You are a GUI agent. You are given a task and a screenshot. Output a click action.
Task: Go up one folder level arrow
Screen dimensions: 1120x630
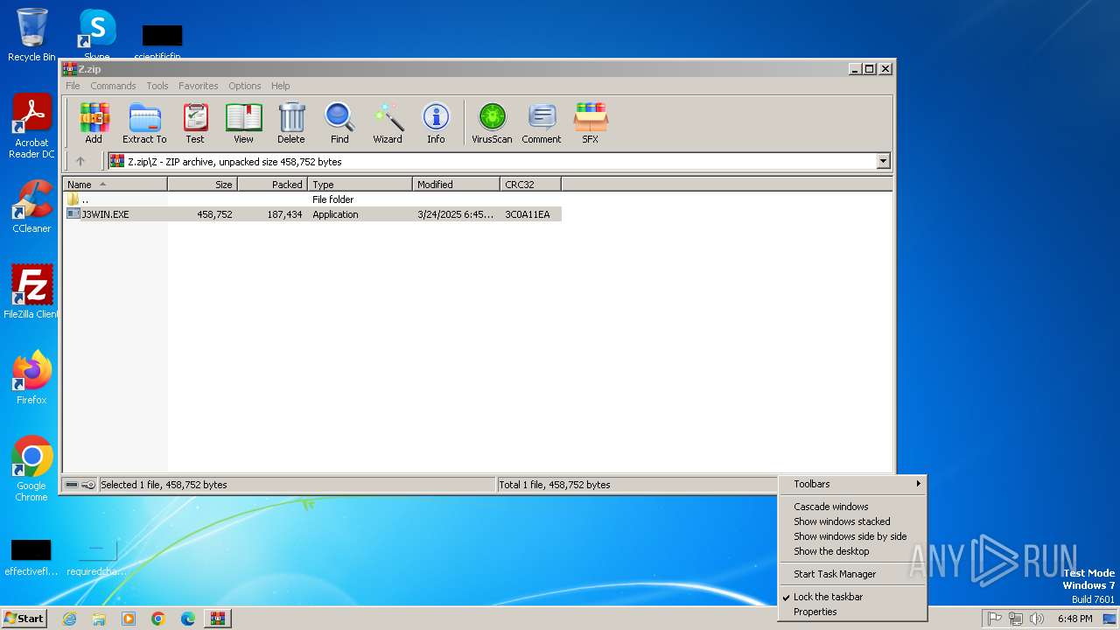80,161
